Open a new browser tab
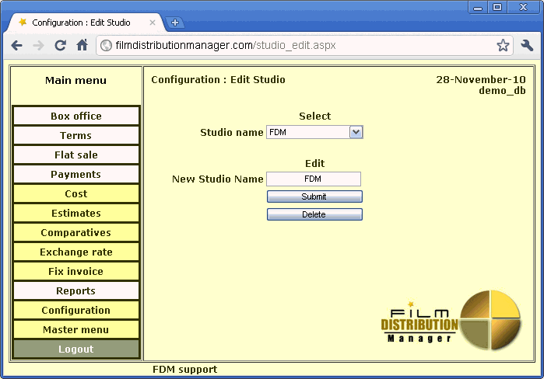The image size is (544, 379). point(175,23)
